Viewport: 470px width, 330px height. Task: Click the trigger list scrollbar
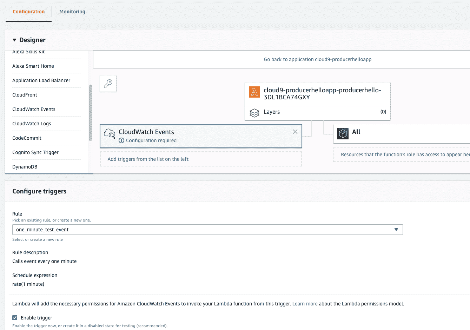(91, 113)
